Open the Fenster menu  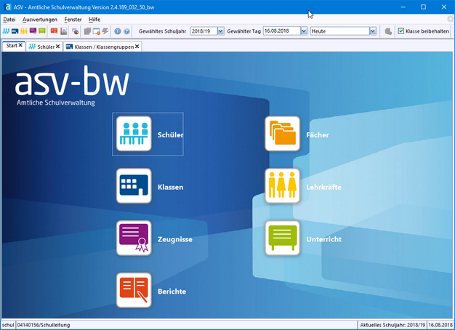73,19
